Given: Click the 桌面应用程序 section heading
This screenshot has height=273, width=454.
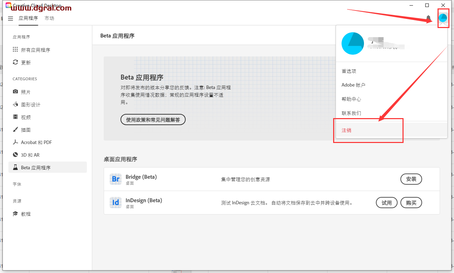Looking at the screenshot, I should coord(121,159).
